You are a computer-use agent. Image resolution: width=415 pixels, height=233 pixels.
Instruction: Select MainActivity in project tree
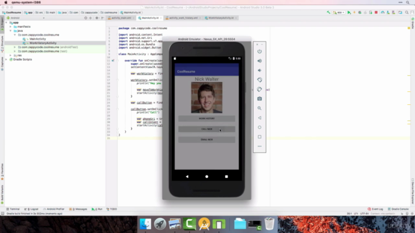[x=38, y=39]
